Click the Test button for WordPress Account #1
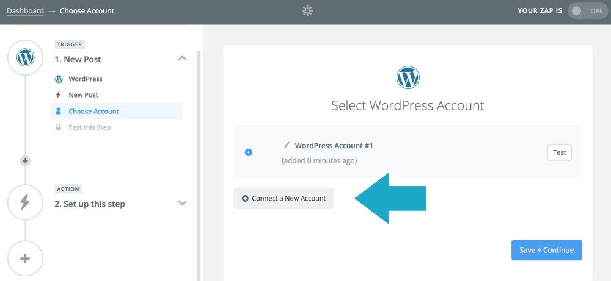Viewport: 611px width, 281px height. pyautogui.click(x=559, y=153)
